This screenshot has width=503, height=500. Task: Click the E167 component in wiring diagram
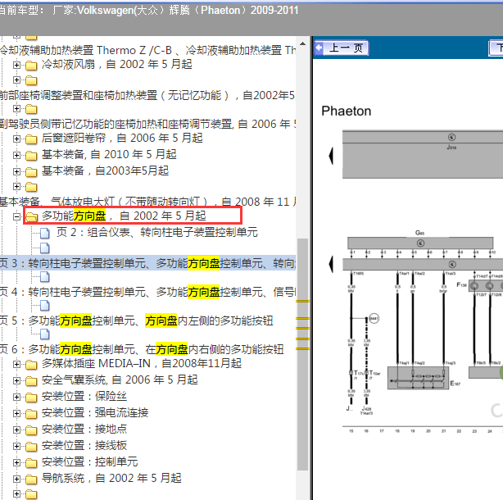pos(418,378)
